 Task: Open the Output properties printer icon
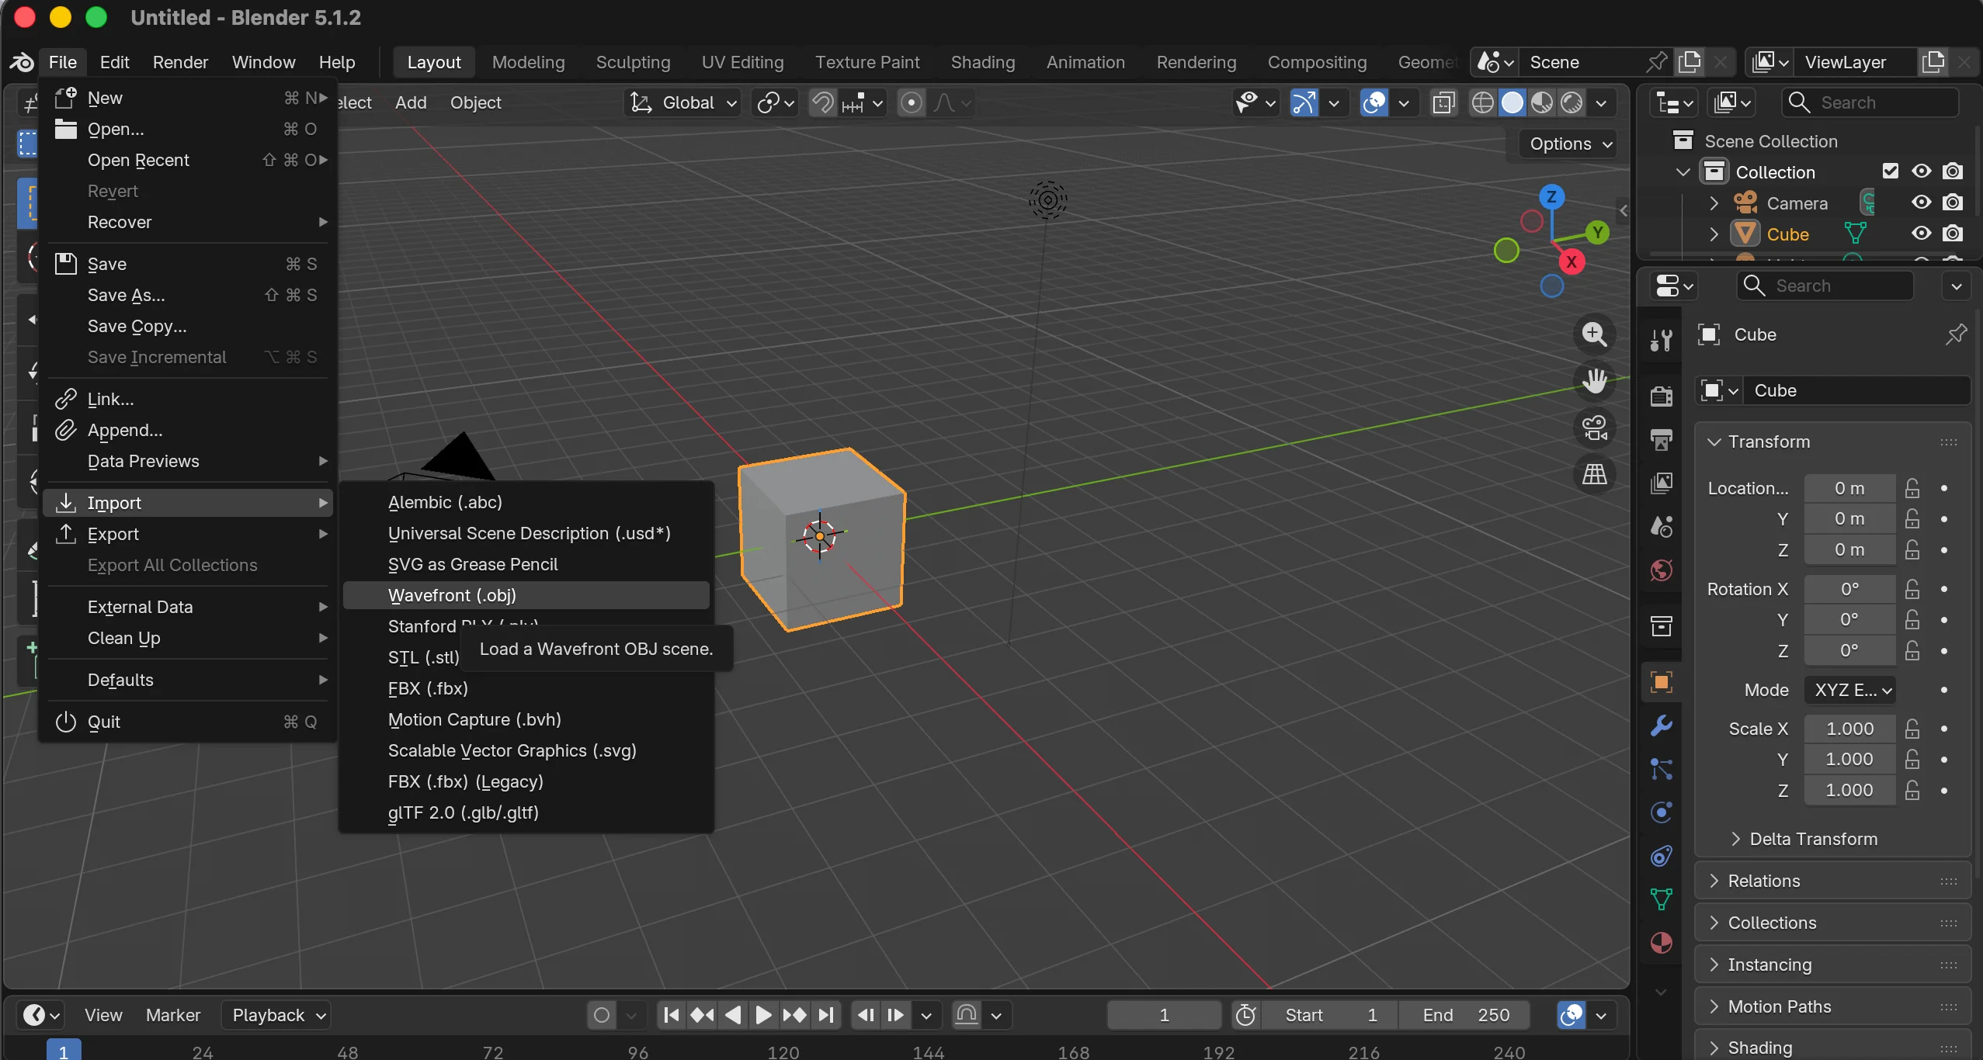click(x=1661, y=439)
